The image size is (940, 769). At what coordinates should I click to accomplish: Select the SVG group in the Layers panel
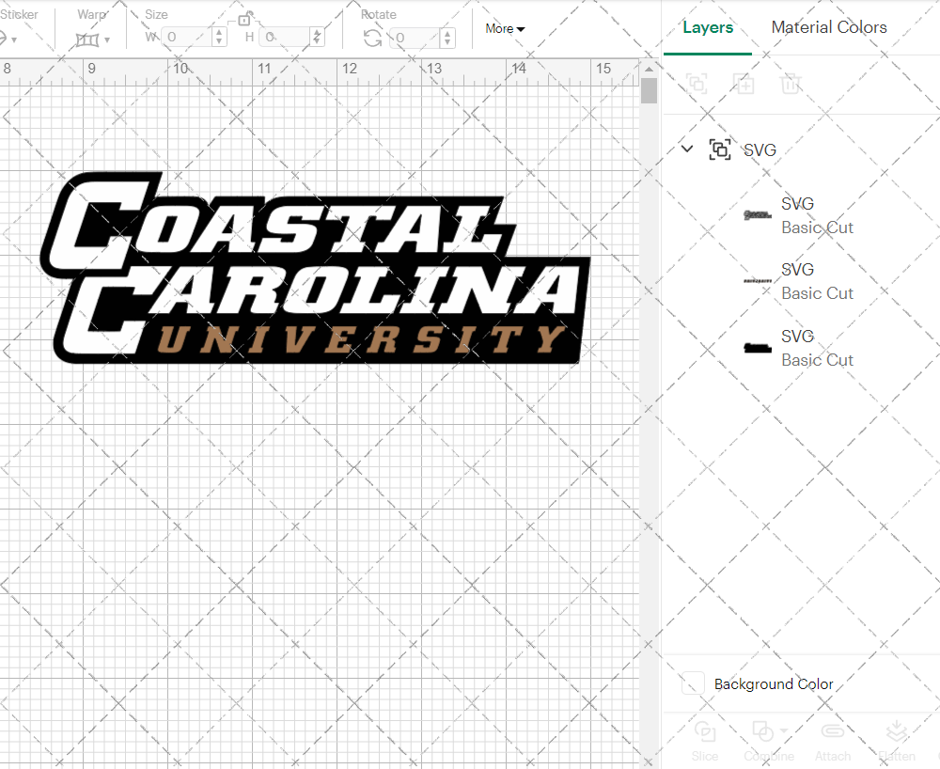point(760,149)
